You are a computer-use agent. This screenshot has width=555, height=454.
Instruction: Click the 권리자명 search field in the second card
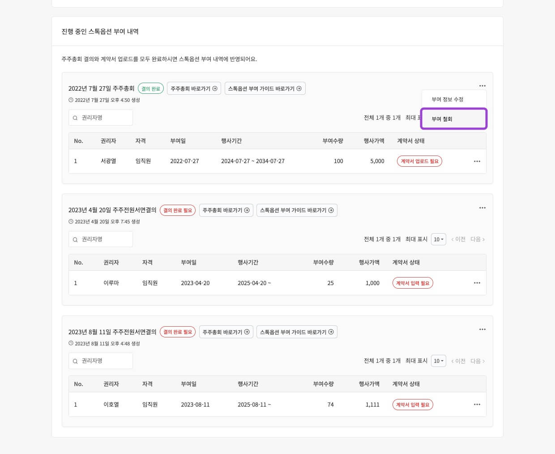[101, 239]
